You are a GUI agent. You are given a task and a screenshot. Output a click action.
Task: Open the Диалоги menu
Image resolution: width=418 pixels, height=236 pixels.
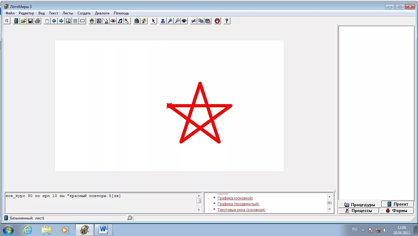102,13
